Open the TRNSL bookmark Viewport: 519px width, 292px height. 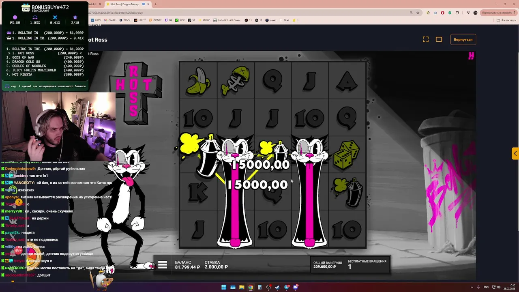coord(125,20)
